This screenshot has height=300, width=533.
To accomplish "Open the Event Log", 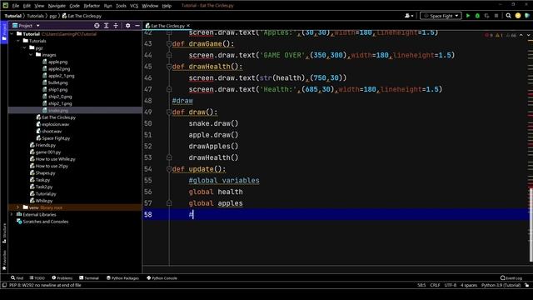I will pos(511,277).
